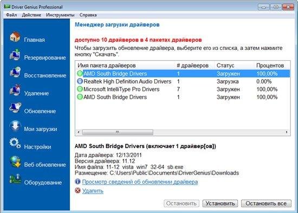Open Обновление section label

[40, 111]
